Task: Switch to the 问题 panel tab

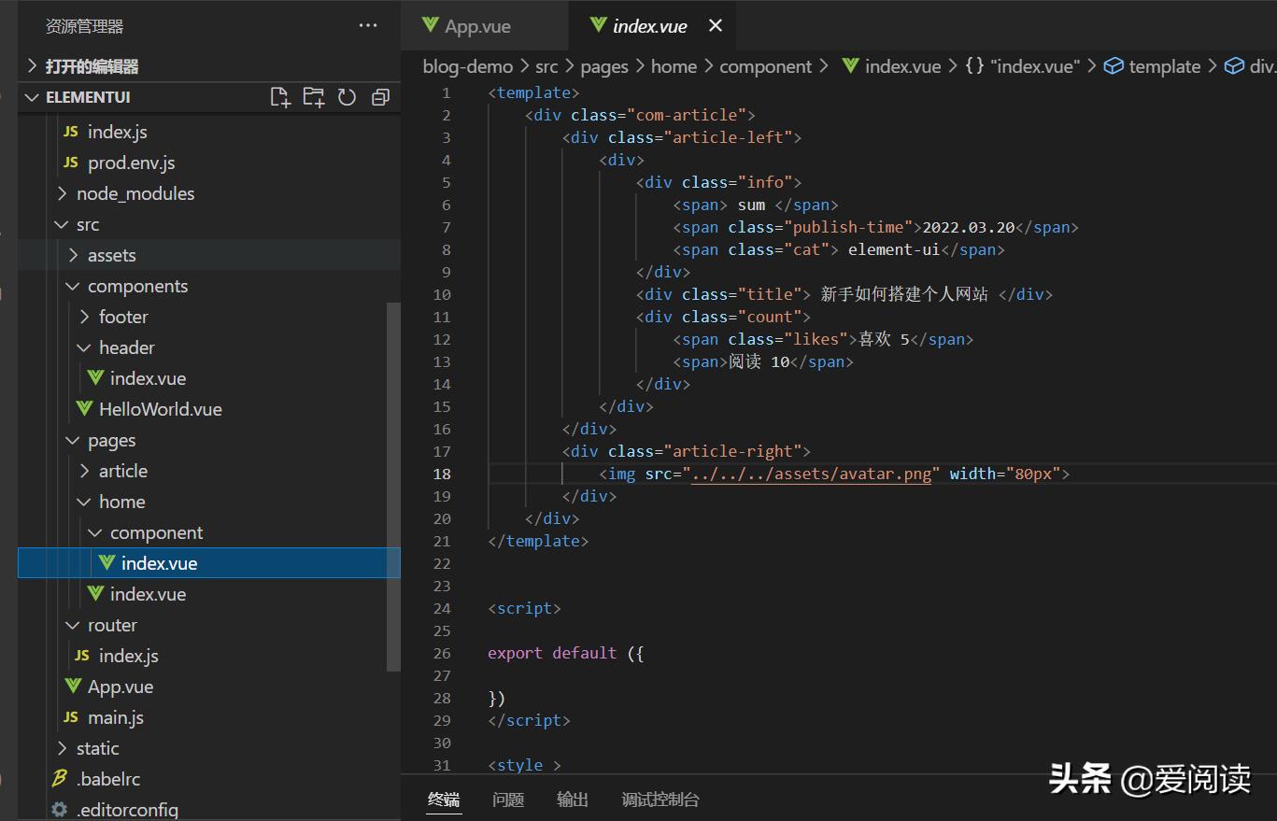Action: pos(508,800)
